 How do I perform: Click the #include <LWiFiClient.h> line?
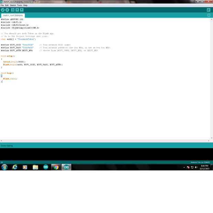[x=15, y=25]
